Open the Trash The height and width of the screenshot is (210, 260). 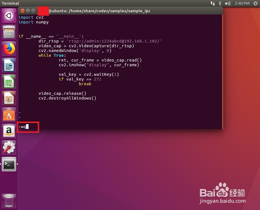[x=9, y=200]
